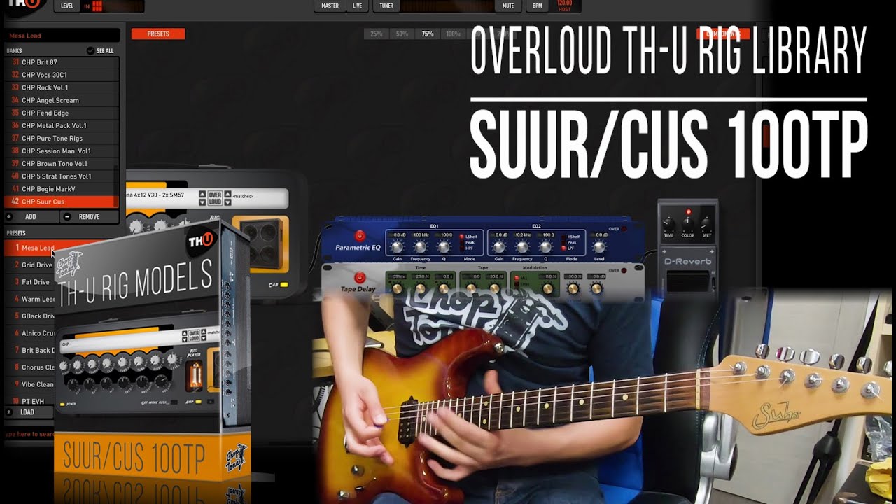Image resolution: width=896 pixels, height=504 pixels.
Task: Click the first Tape Delay Time knob
Action: click(398, 288)
